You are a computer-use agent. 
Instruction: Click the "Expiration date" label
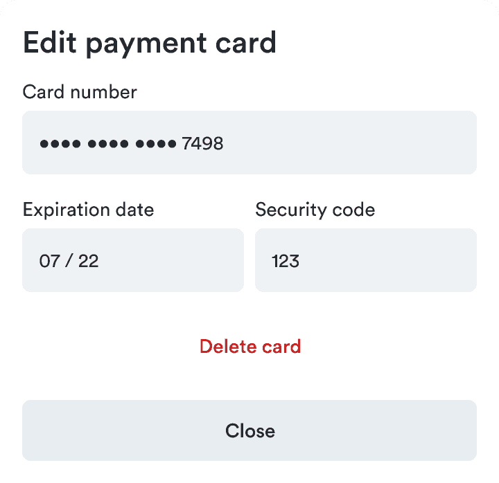pos(88,210)
